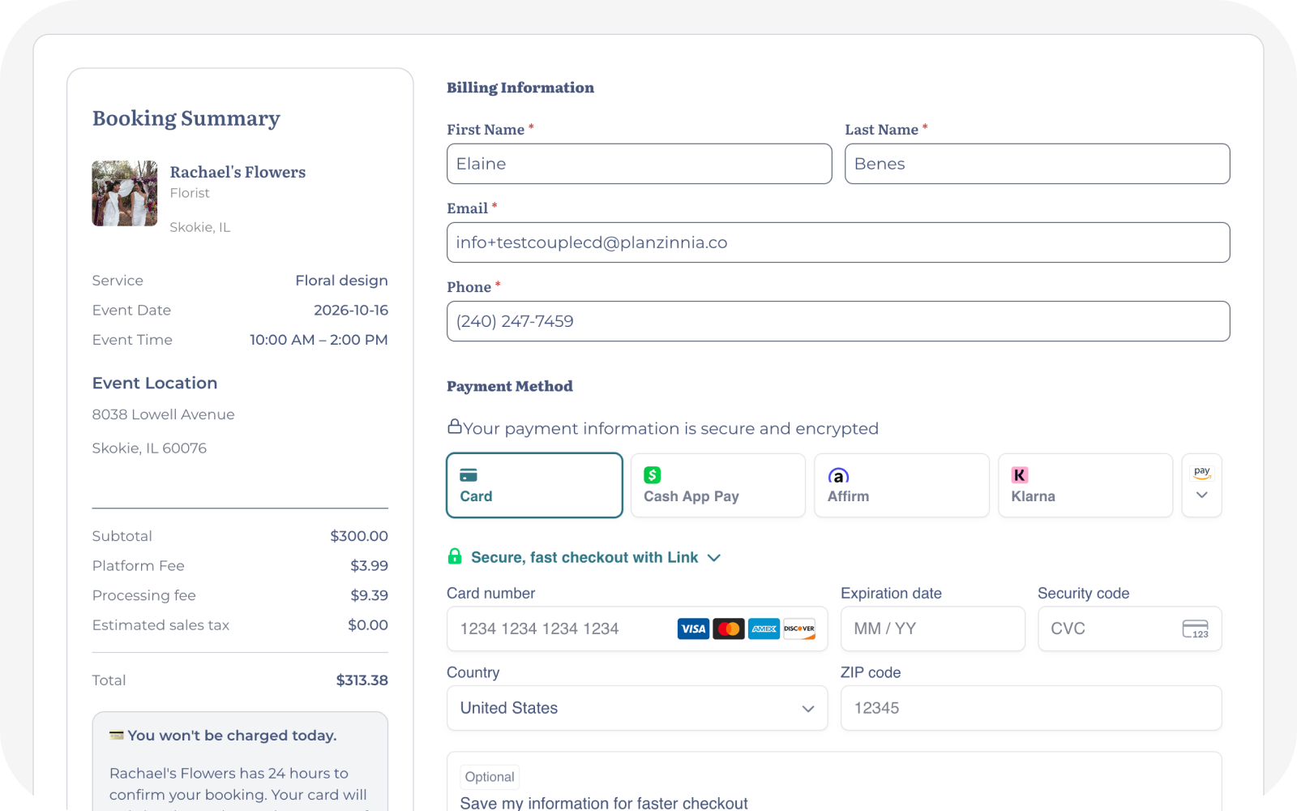Pick Klarna as payment method
The image size is (1297, 811).
tap(1085, 485)
